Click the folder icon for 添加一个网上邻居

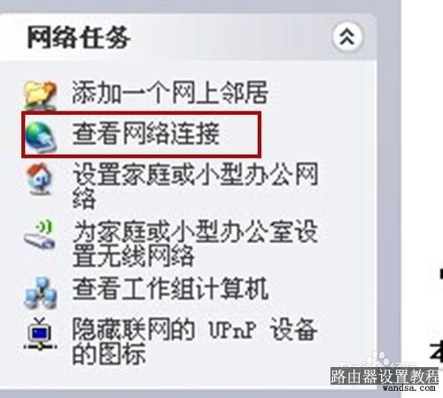[40, 95]
